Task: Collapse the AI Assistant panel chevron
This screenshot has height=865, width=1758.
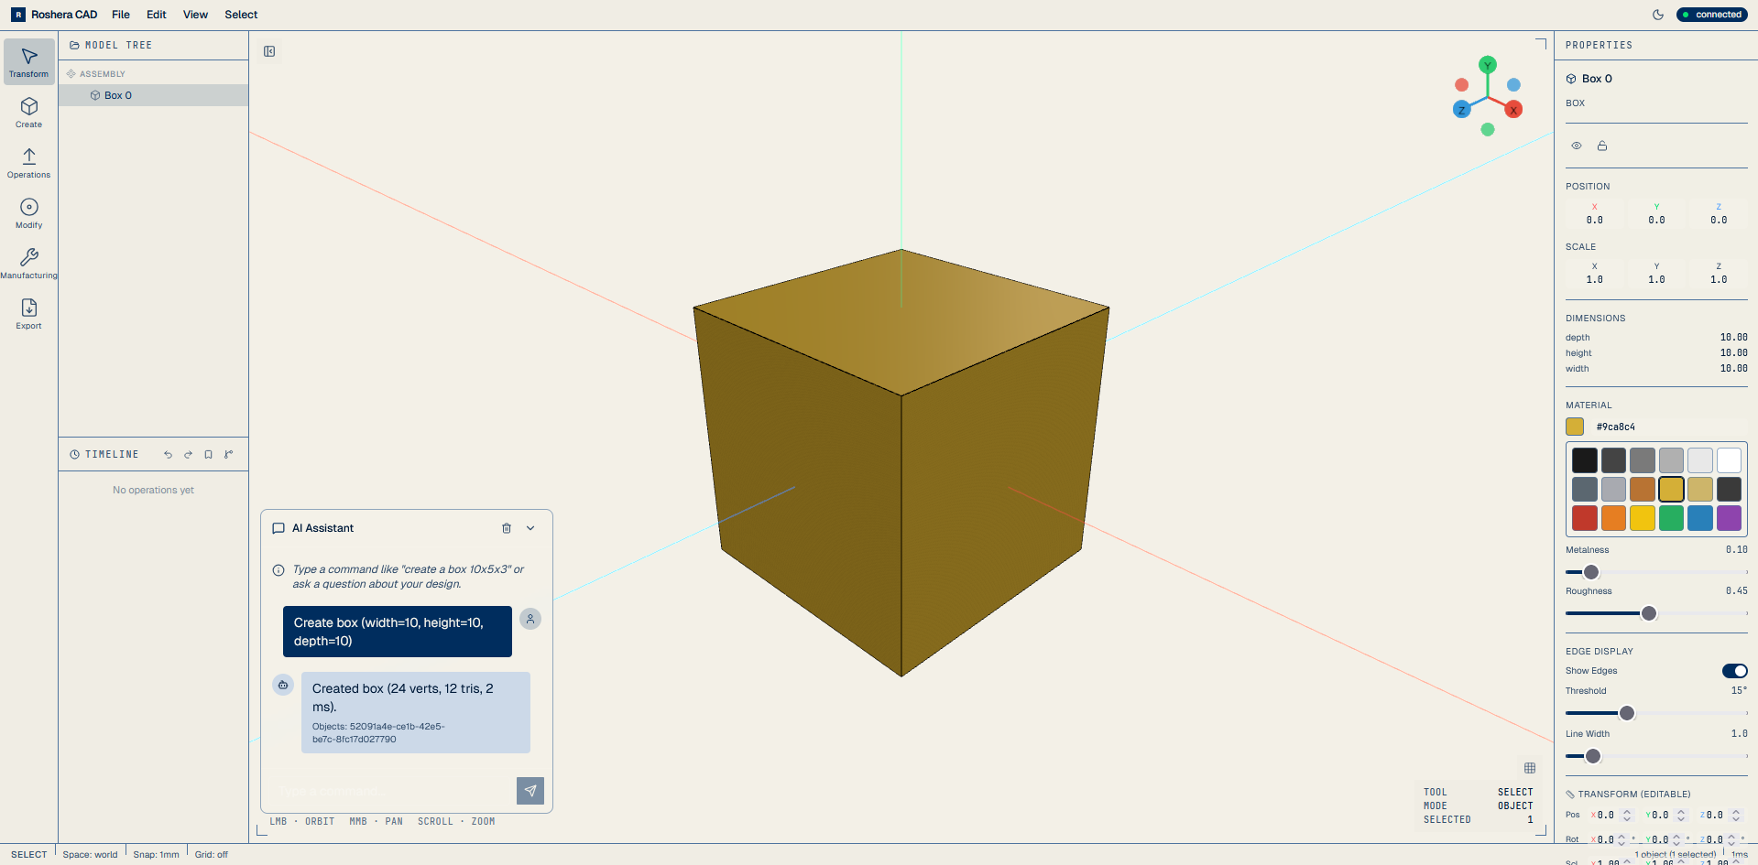Action: [530, 528]
